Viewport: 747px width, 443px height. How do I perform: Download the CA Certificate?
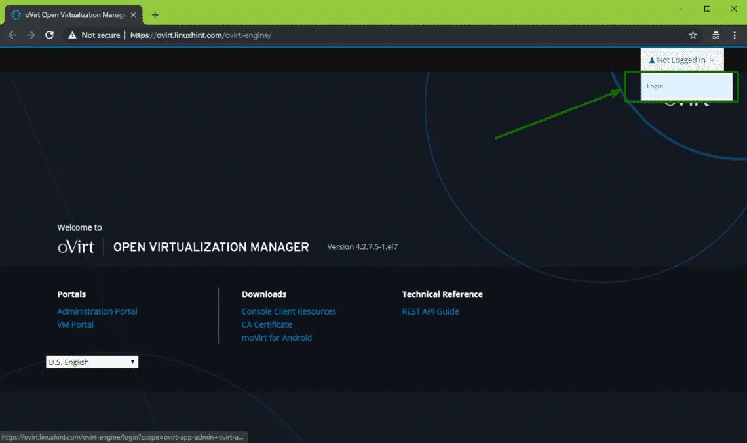[267, 324]
